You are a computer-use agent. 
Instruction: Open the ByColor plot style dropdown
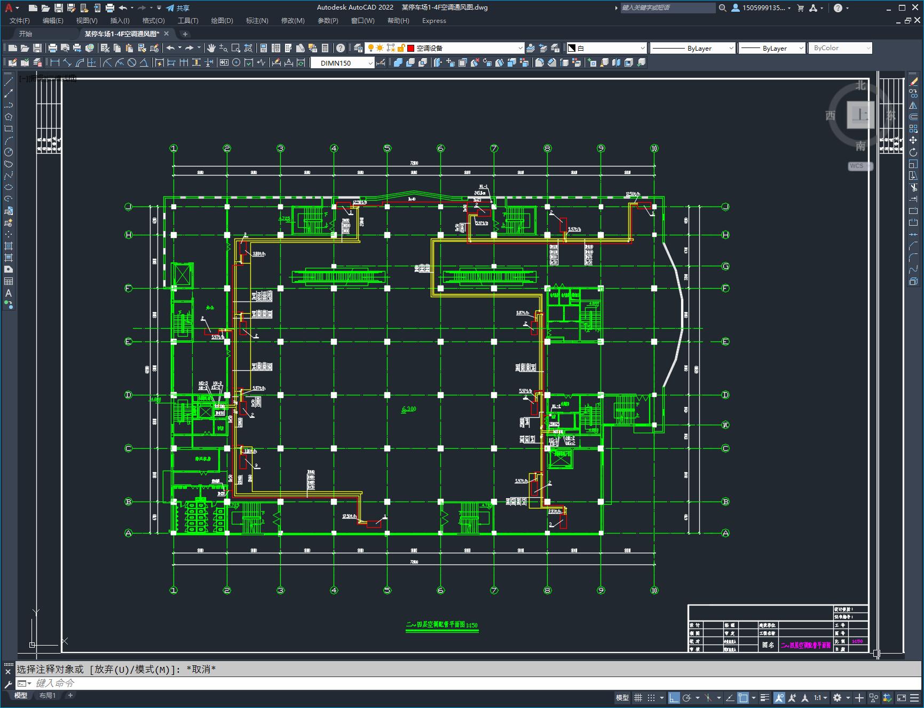click(840, 48)
